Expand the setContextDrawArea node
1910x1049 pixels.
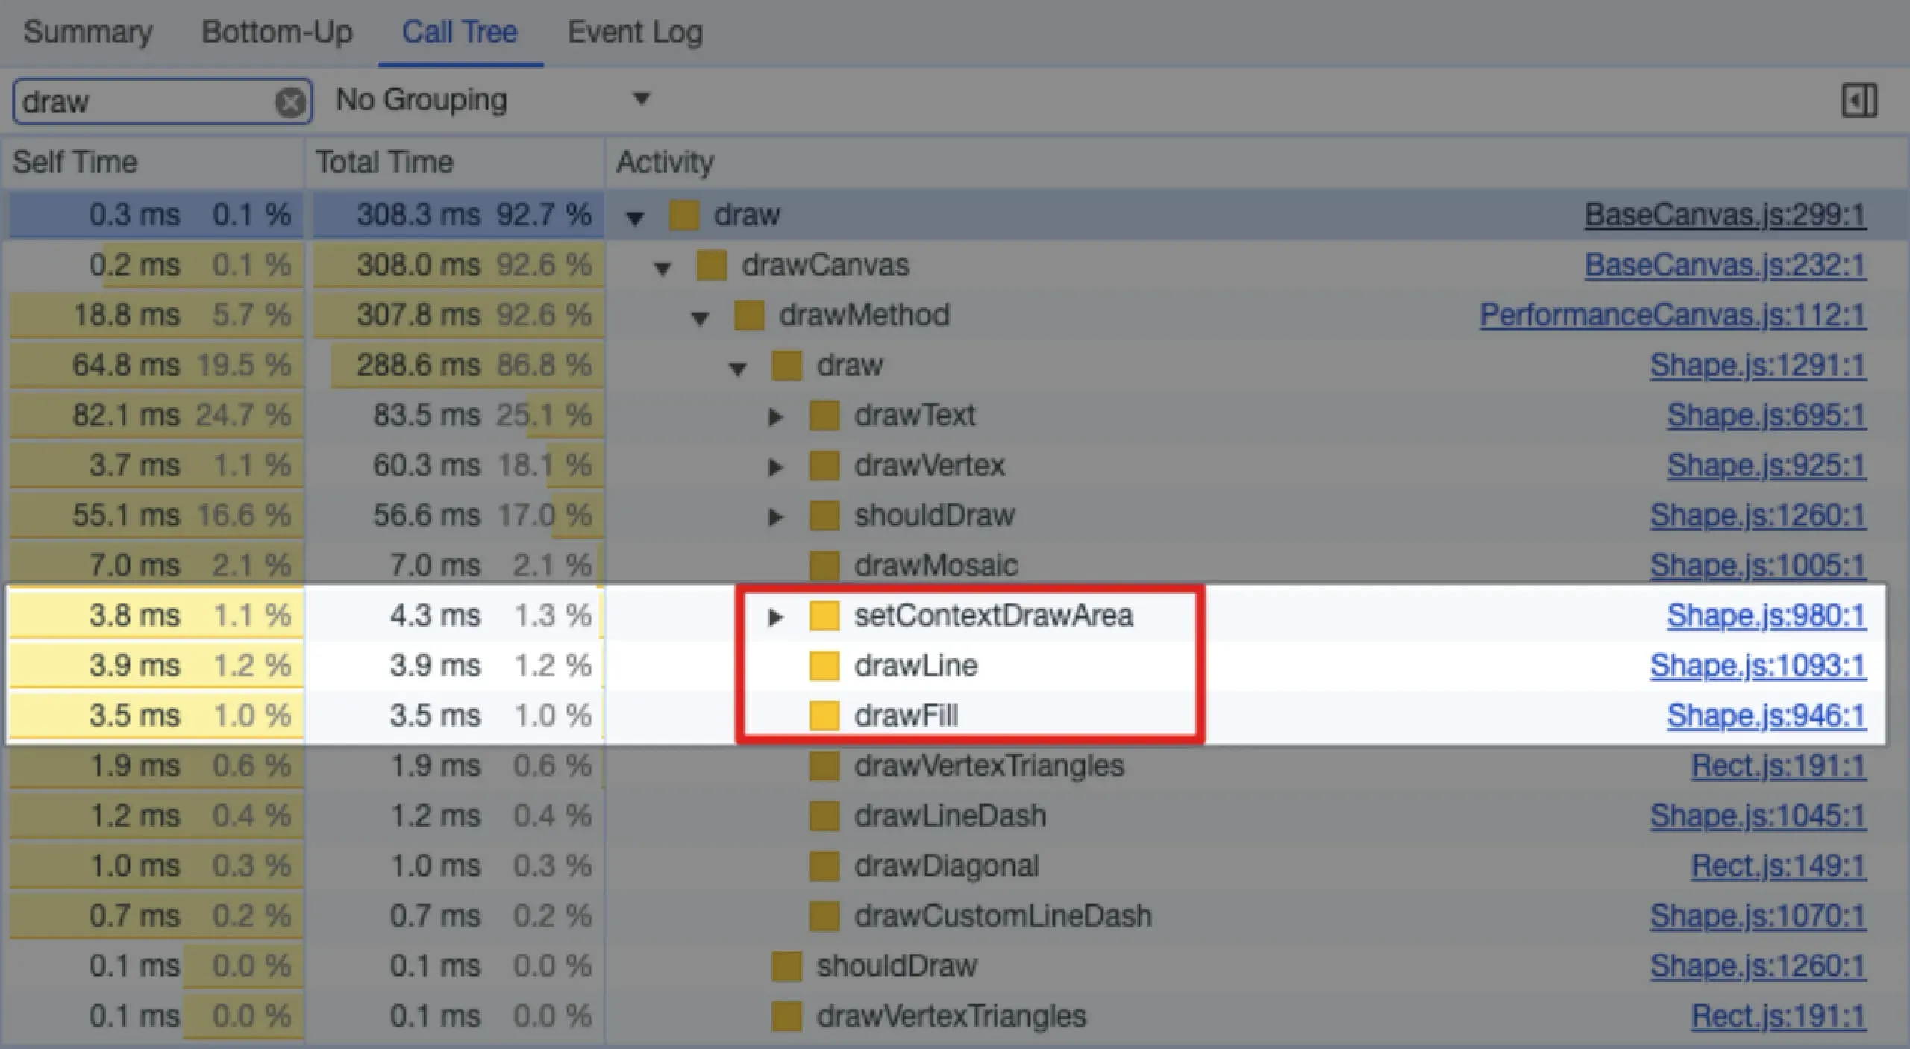(x=775, y=617)
